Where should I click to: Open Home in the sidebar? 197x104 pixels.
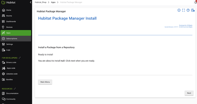[x=16, y=10]
